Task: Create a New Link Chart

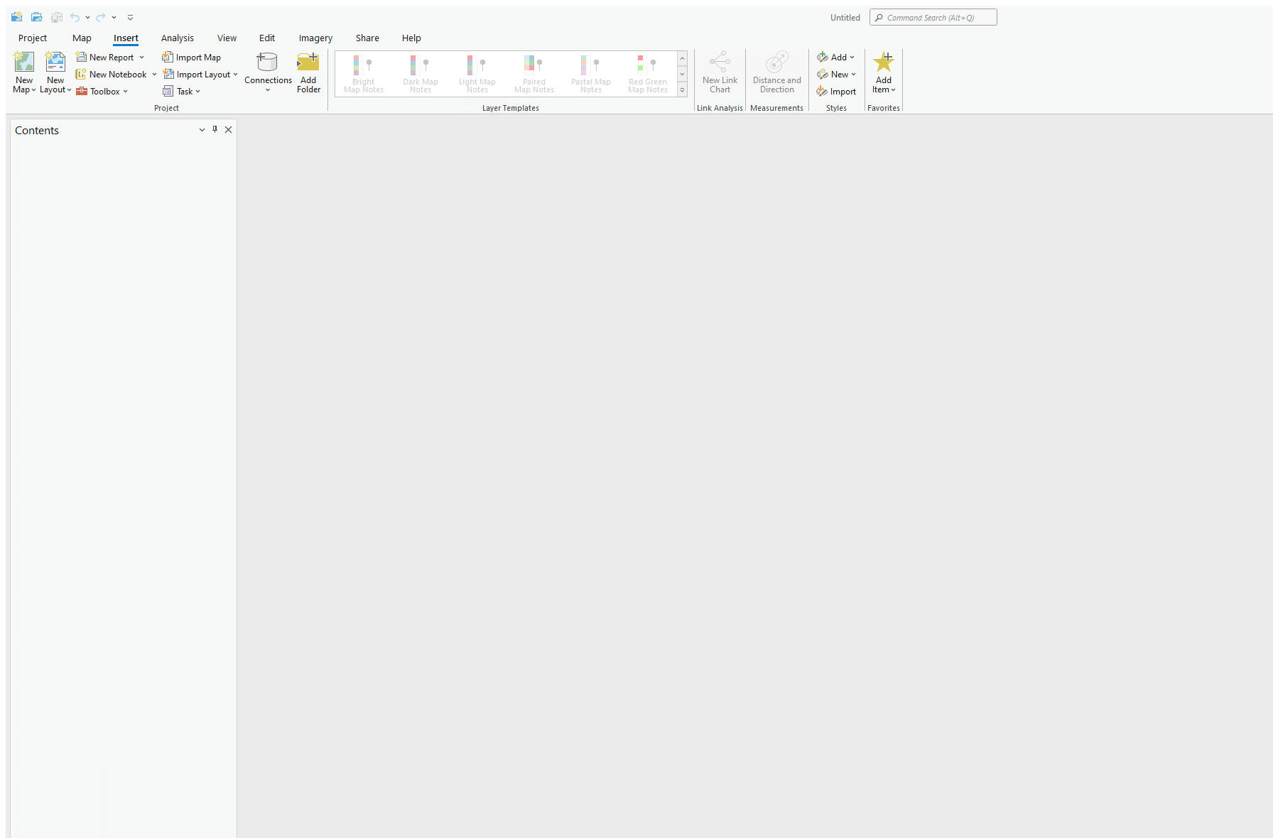Action: pyautogui.click(x=720, y=73)
